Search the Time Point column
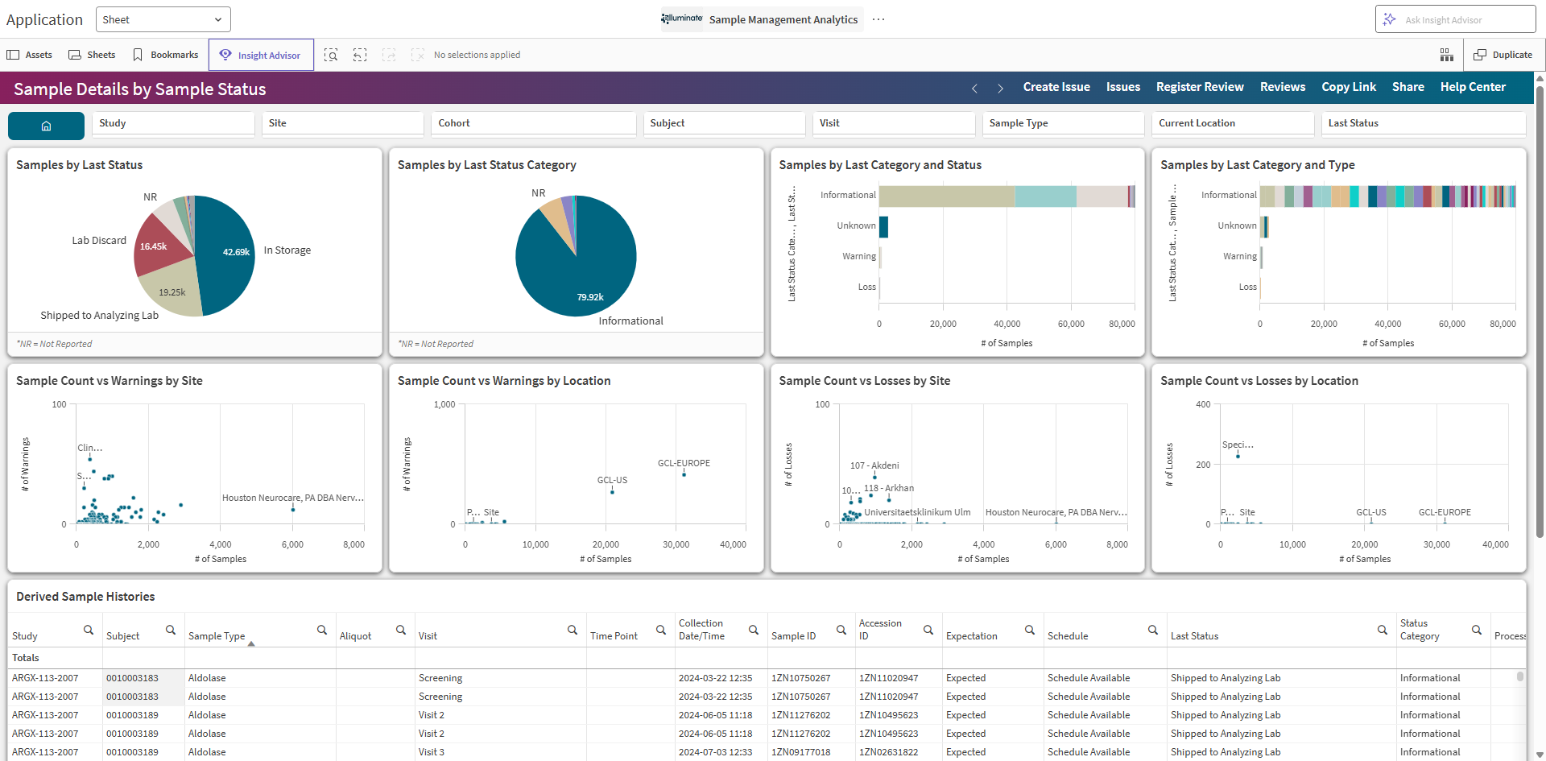1546x761 pixels. coord(661,630)
